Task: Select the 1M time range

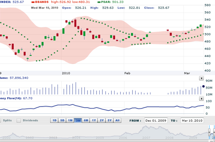Action: click(70, 121)
